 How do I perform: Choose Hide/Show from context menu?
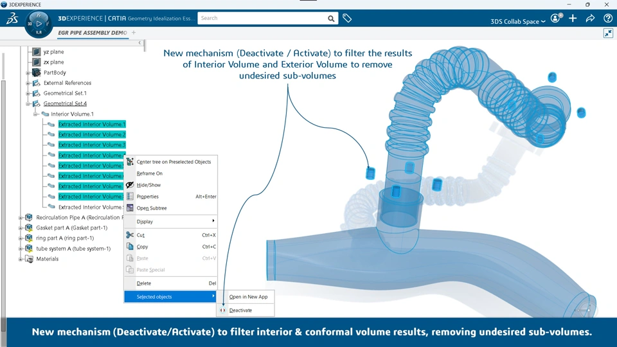pos(171,184)
